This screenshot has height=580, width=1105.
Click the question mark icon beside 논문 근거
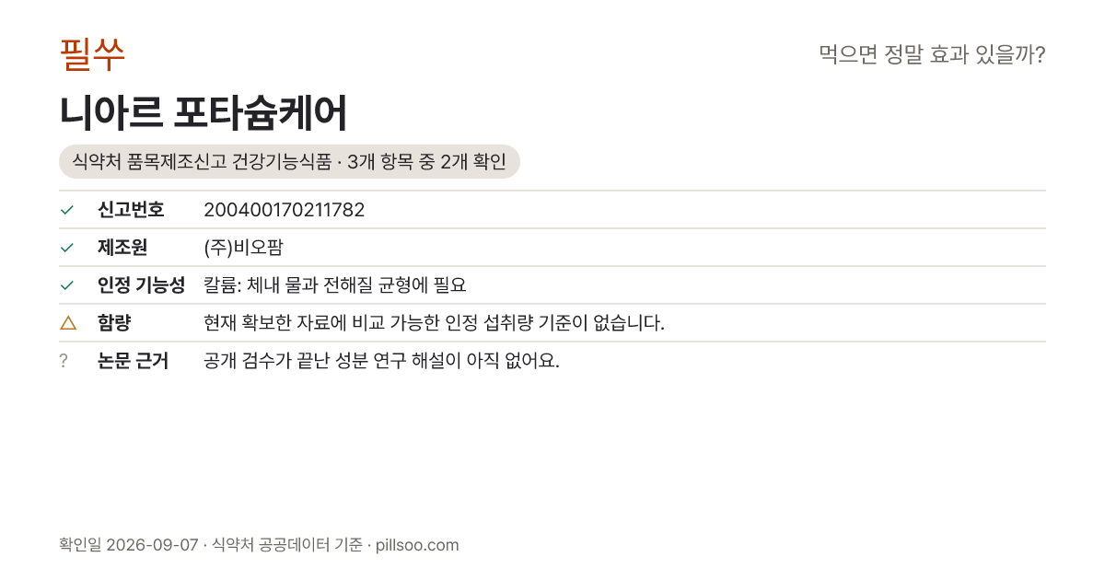(64, 361)
